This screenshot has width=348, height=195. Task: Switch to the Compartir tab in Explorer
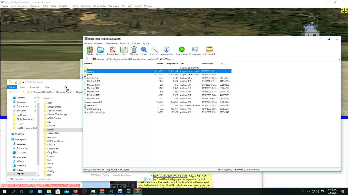[35, 87]
